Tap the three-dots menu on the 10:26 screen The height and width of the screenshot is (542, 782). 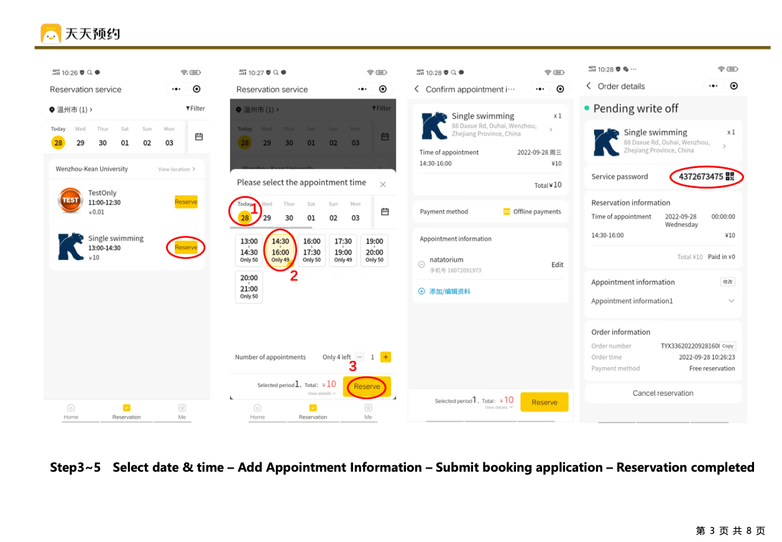tap(177, 89)
